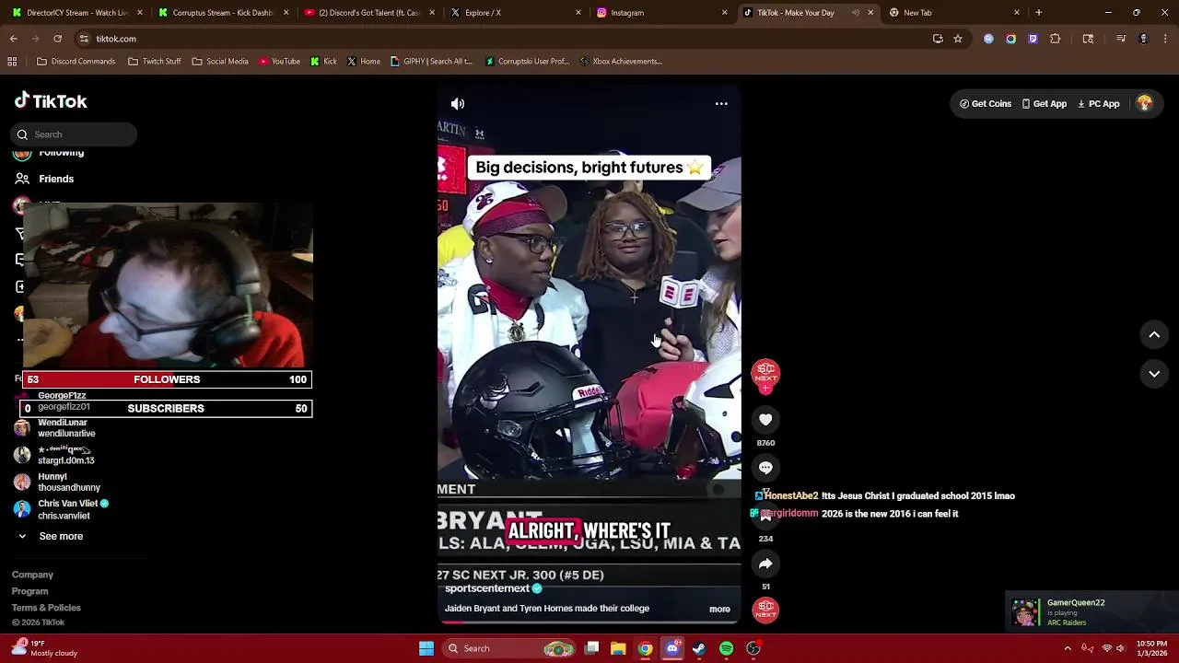Open Kick bookmark
This screenshot has width=1179, height=663.
tap(323, 62)
